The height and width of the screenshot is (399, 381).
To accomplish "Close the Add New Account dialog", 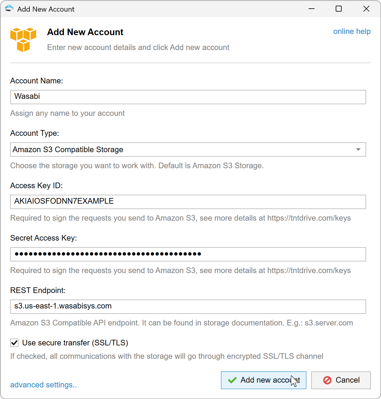I will 366,9.
